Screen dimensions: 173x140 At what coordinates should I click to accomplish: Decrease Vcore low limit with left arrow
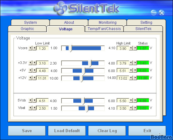coord(30,48)
